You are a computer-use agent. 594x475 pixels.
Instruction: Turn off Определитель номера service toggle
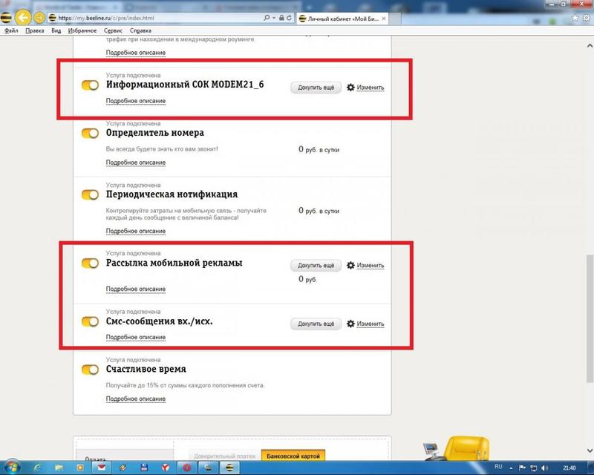(x=90, y=133)
